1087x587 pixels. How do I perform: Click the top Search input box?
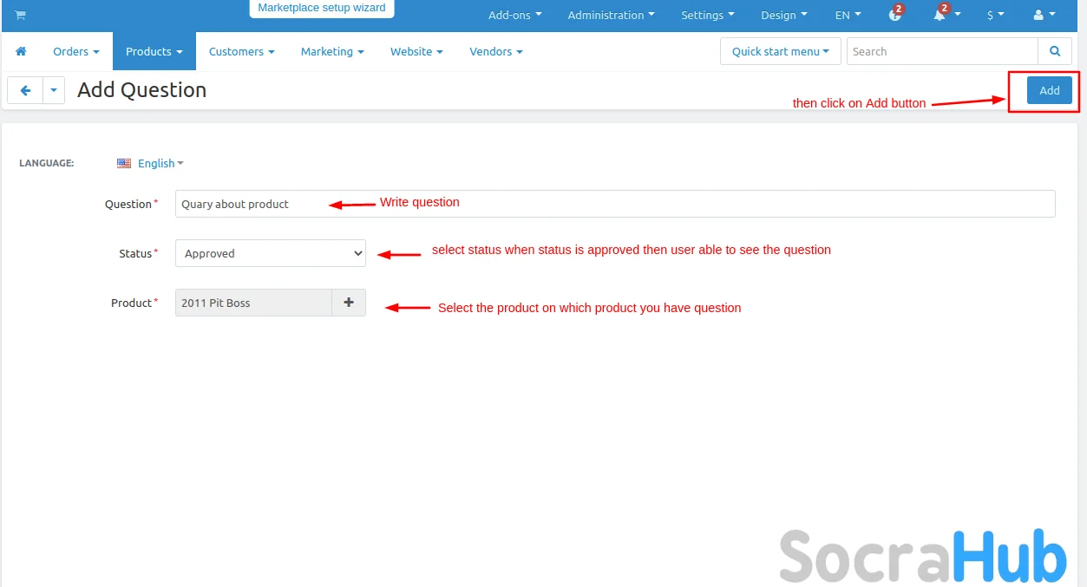(x=941, y=52)
